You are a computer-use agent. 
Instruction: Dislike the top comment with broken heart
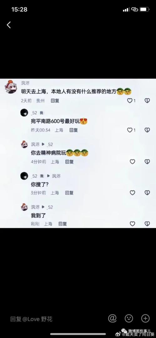147,101
